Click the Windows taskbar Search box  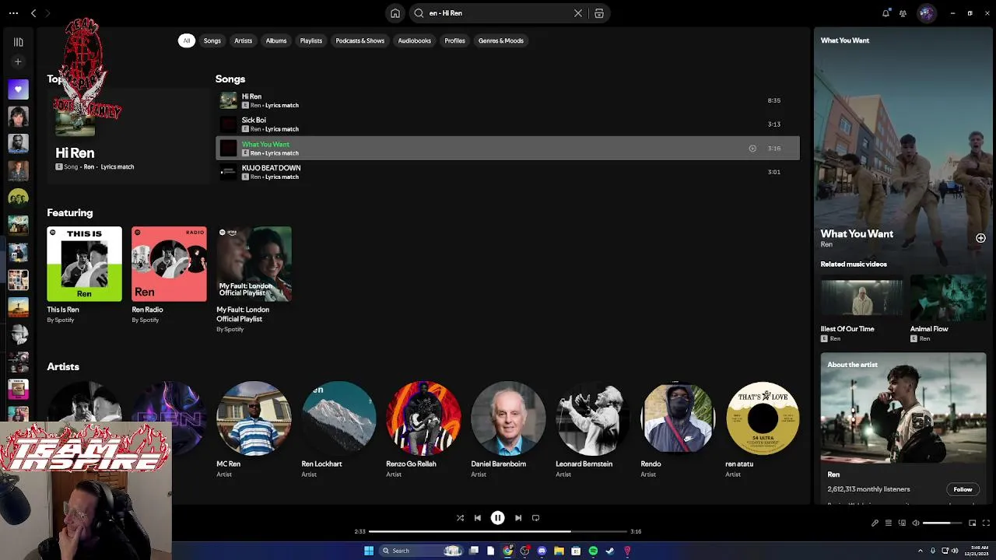(421, 551)
